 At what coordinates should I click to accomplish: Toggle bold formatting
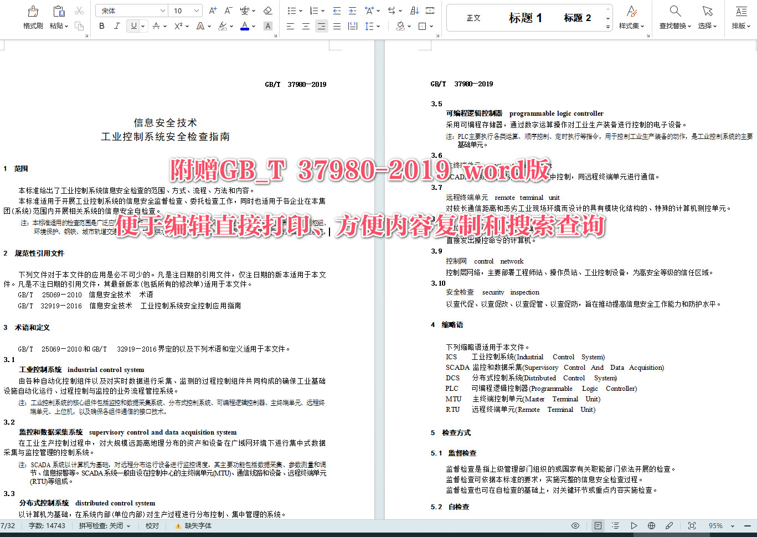pos(101,25)
